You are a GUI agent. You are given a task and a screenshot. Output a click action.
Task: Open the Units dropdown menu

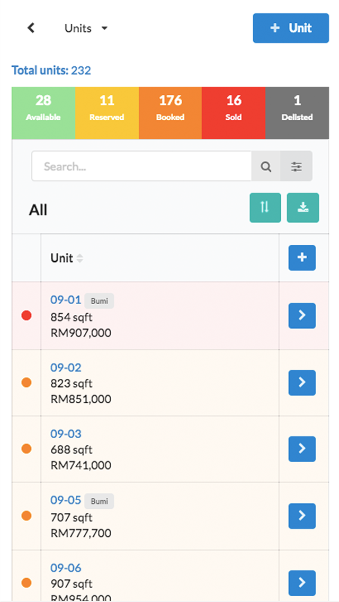click(86, 29)
